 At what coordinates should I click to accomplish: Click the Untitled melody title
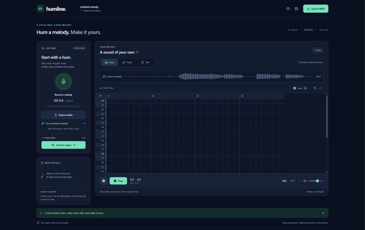(x=89, y=7)
